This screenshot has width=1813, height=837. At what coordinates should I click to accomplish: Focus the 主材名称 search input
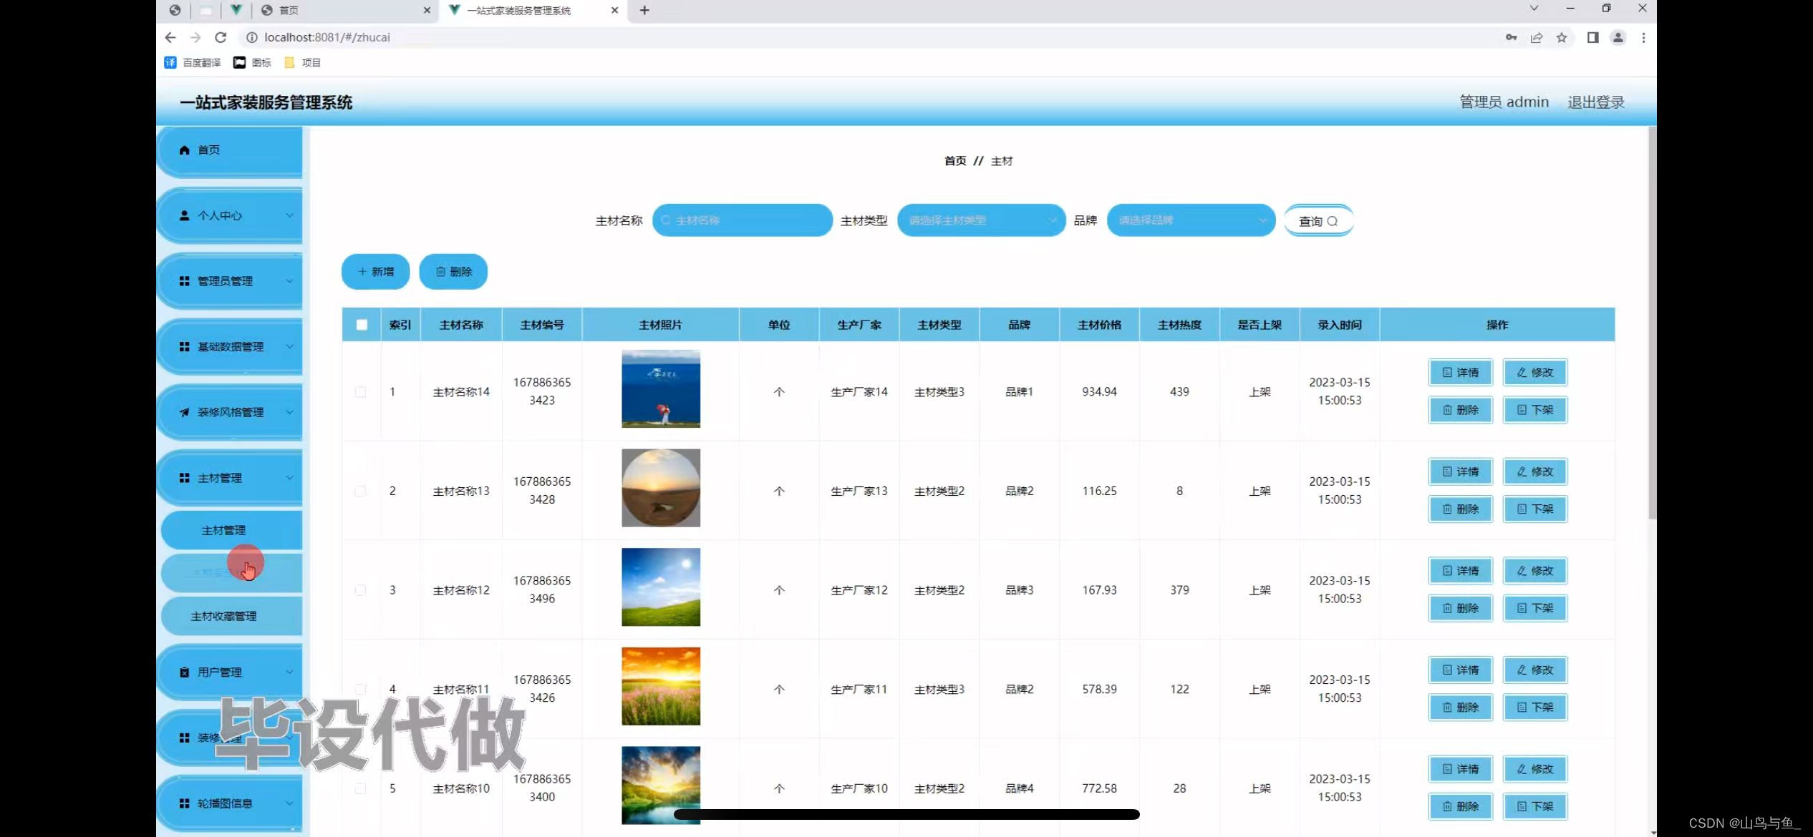pyautogui.click(x=743, y=220)
